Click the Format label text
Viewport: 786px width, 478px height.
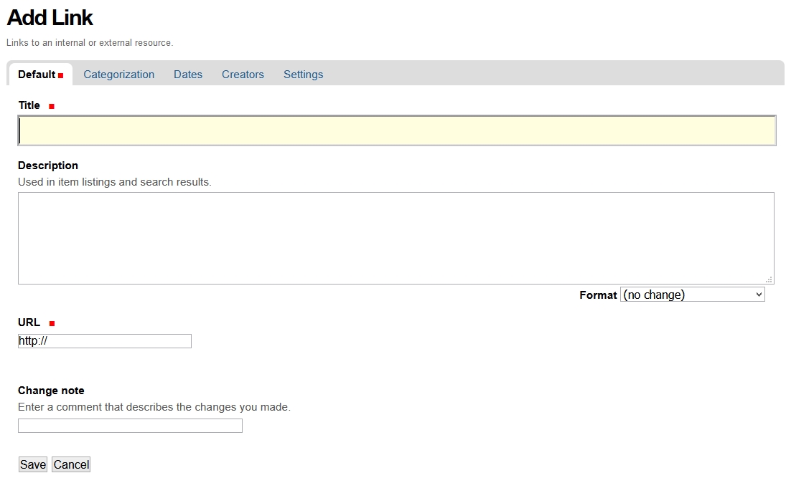pyautogui.click(x=598, y=295)
